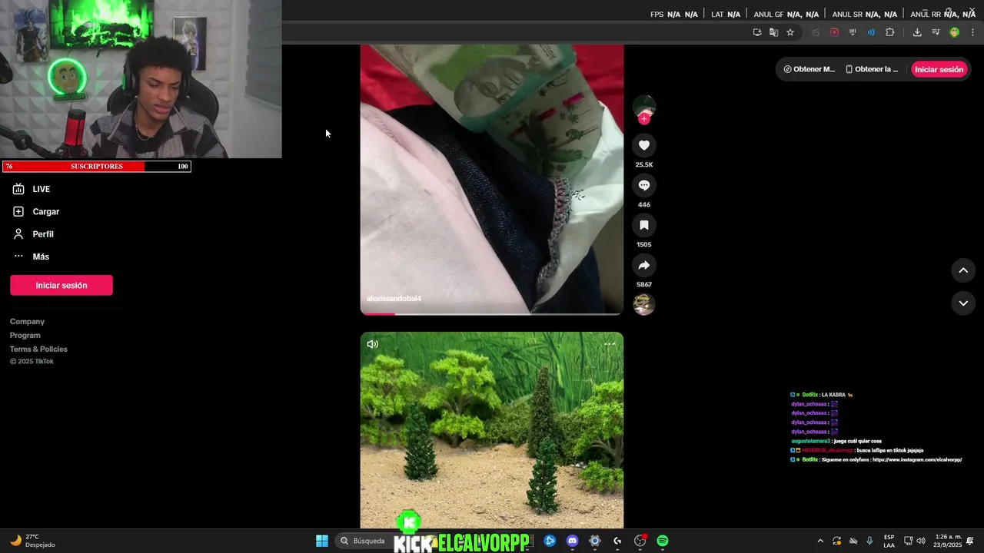Image resolution: width=984 pixels, height=553 pixels.
Task: Open the weather widget 27°C Despejado
Action: [32, 541]
